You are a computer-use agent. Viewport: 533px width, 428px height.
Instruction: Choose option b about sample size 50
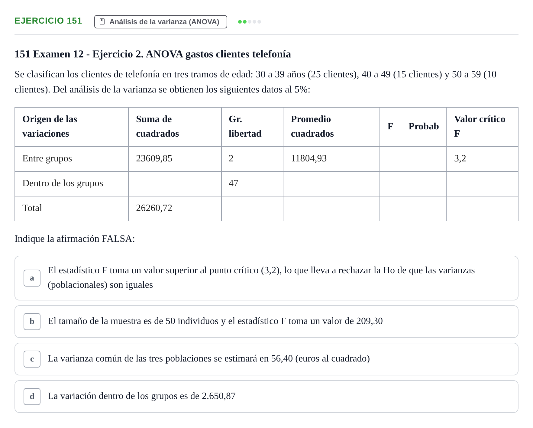pos(266,322)
